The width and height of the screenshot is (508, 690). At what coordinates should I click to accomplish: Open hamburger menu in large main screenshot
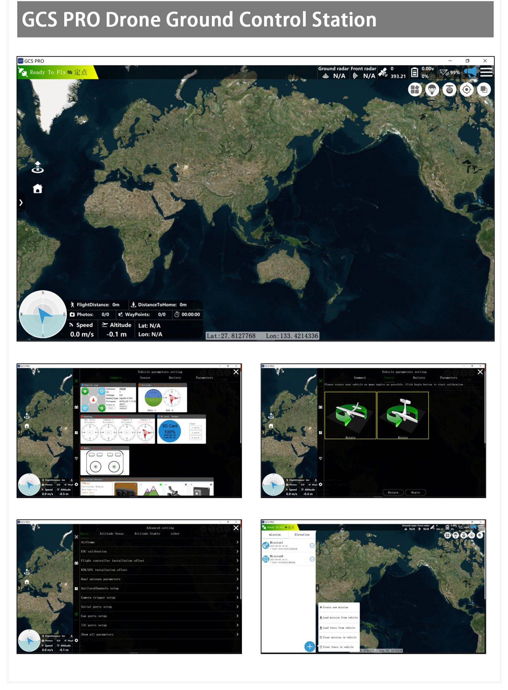point(486,72)
